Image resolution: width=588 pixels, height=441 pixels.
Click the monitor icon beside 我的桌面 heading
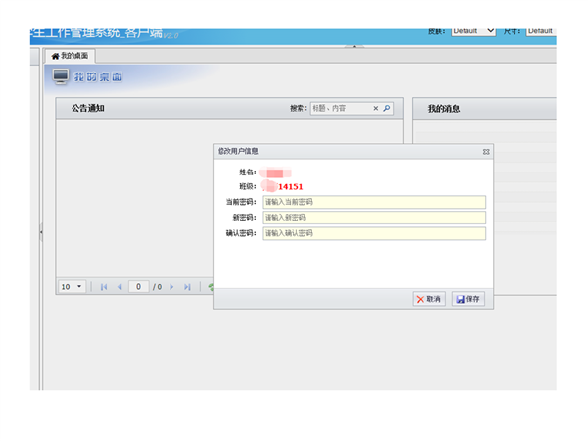tap(61, 76)
